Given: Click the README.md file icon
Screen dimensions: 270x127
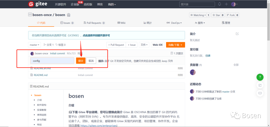Looking at the screenshot, I should point(31,75).
